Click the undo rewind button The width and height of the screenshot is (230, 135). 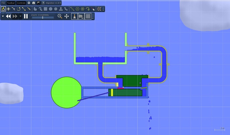tap(8, 16)
